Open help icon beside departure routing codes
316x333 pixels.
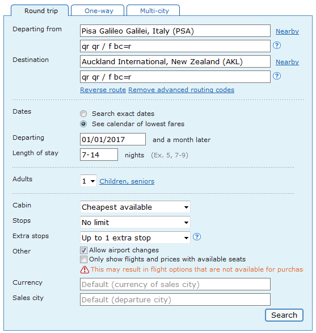click(x=276, y=45)
